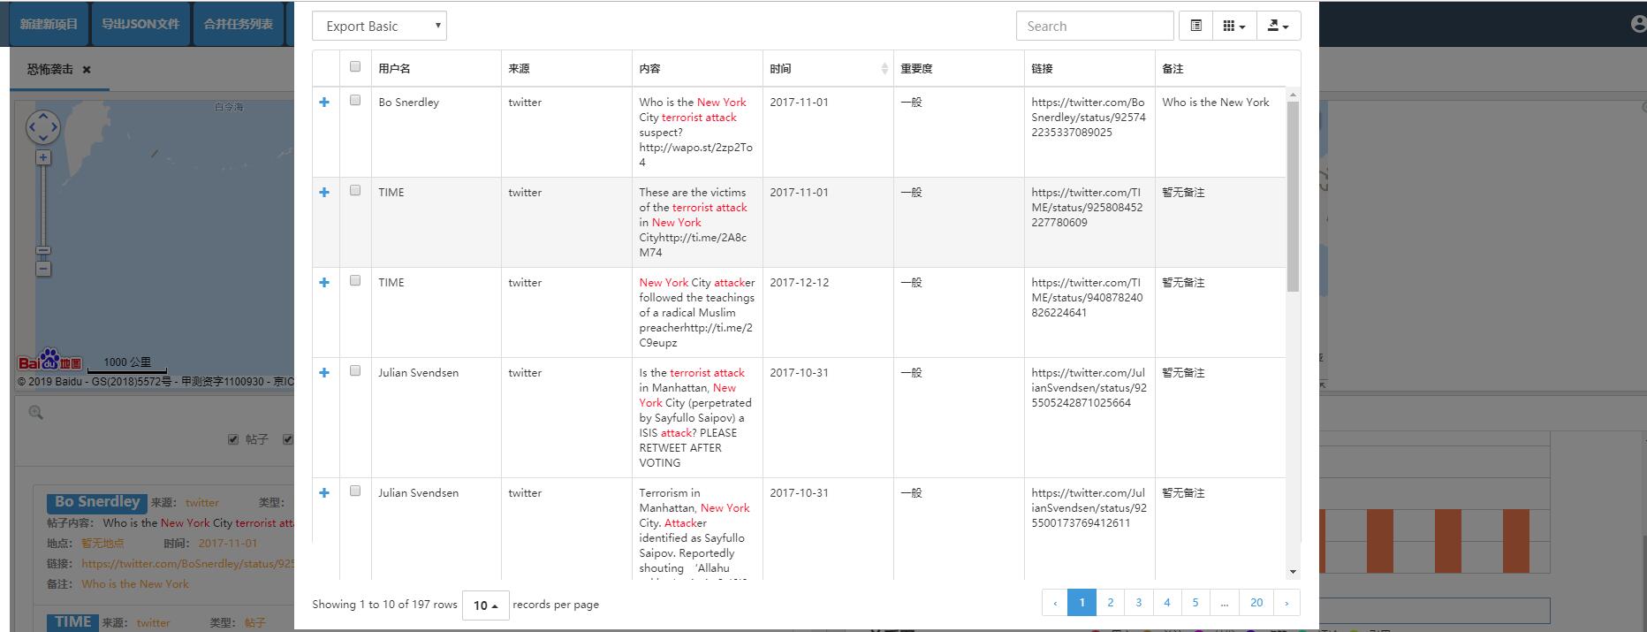This screenshot has width=1647, height=632.
Task: Click the 合并任务列表 toolbar button
Action: [238, 24]
